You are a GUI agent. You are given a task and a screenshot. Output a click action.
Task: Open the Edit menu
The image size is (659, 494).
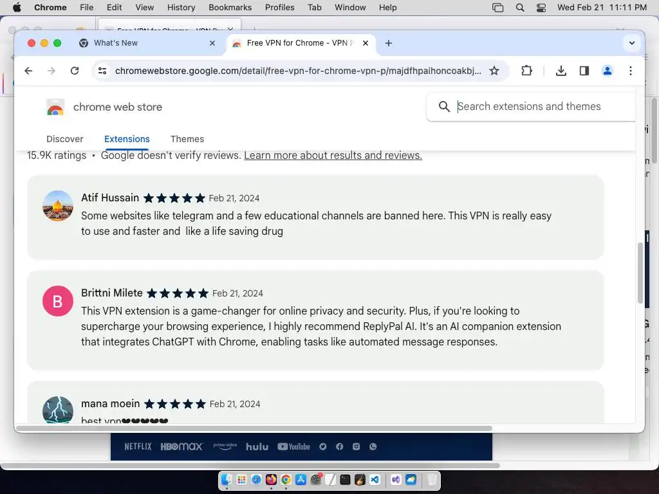click(x=114, y=8)
